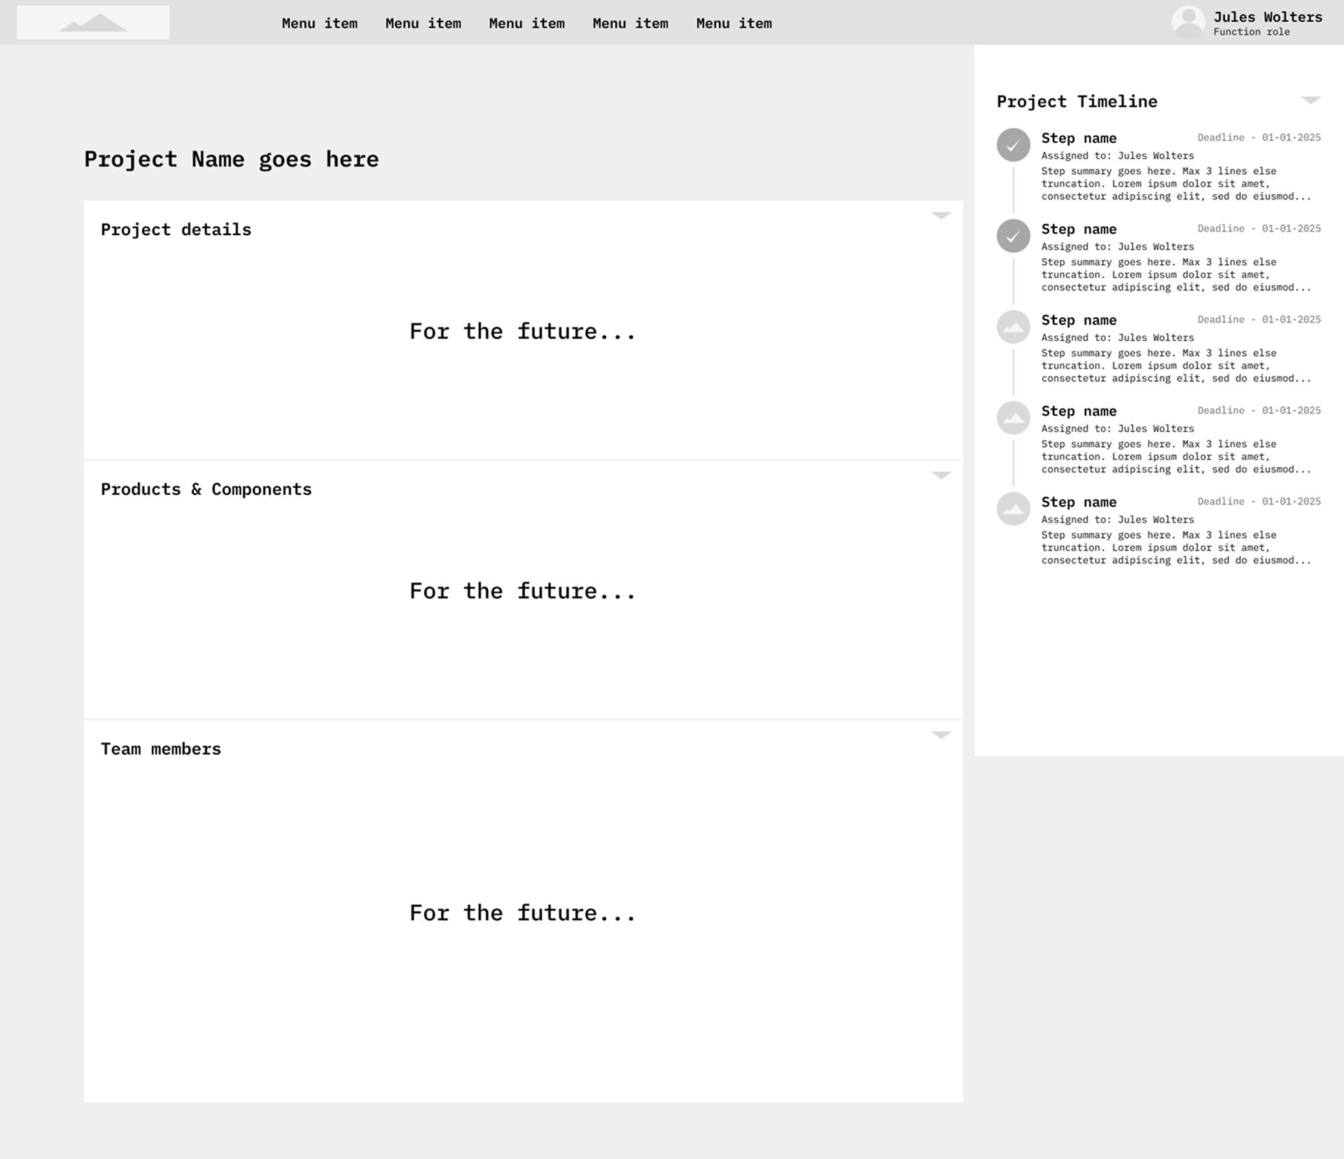Click the Project Name goes here heading
This screenshot has height=1159, width=1344.
point(232,160)
